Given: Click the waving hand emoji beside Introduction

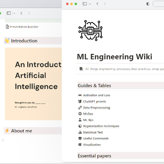Looking at the screenshot, I should tap(7, 41).
